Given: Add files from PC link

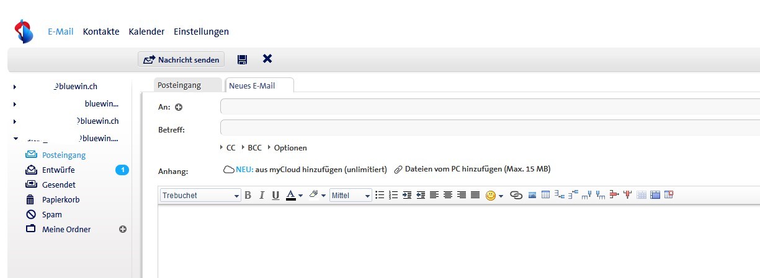Looking at the screenshot, I should pyautogui.click(x=473, y=169).
